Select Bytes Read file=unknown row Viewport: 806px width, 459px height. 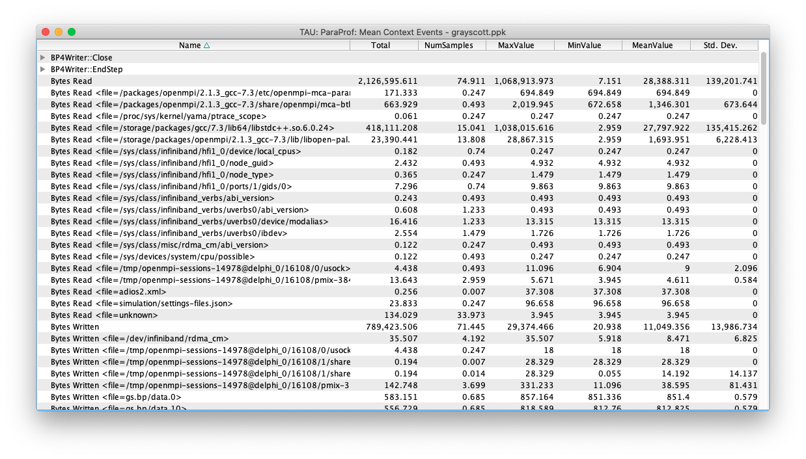[x=398, y=315]
